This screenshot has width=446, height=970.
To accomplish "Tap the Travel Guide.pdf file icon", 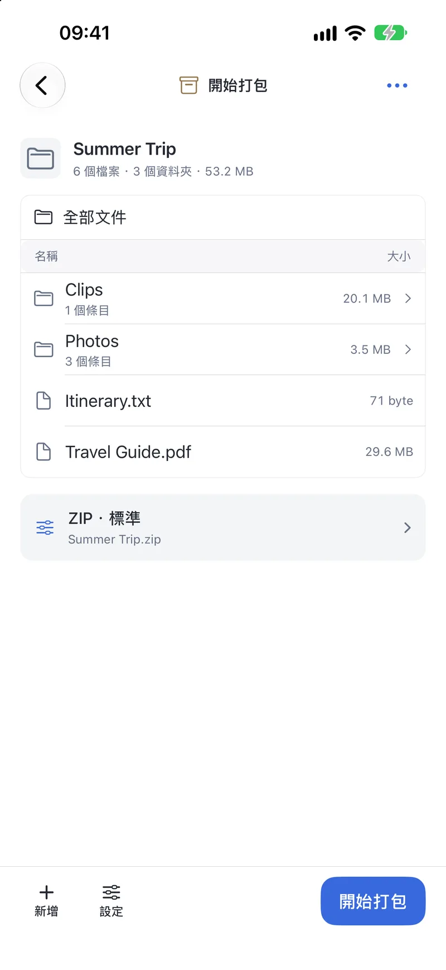I will tap(43, 452).
